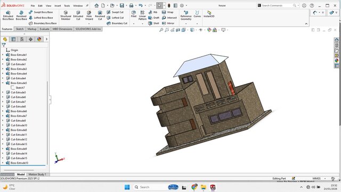This screenshot has width=341, height=192.
Task: Click the Undo toolbar icon
Action: click(x=141, y=5)
